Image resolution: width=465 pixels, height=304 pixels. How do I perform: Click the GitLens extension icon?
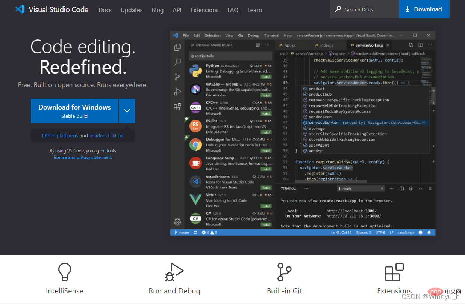(195, 89)
